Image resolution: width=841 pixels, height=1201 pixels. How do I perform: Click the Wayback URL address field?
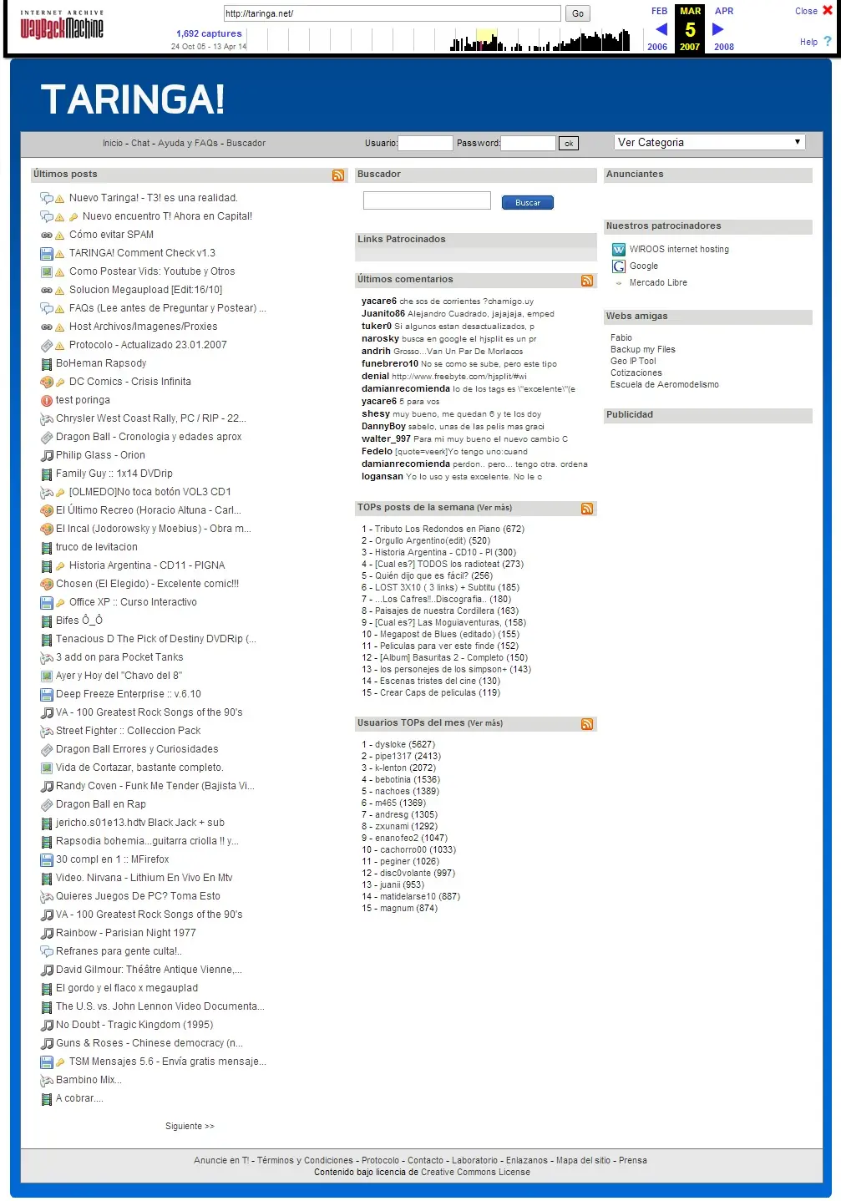393,13
